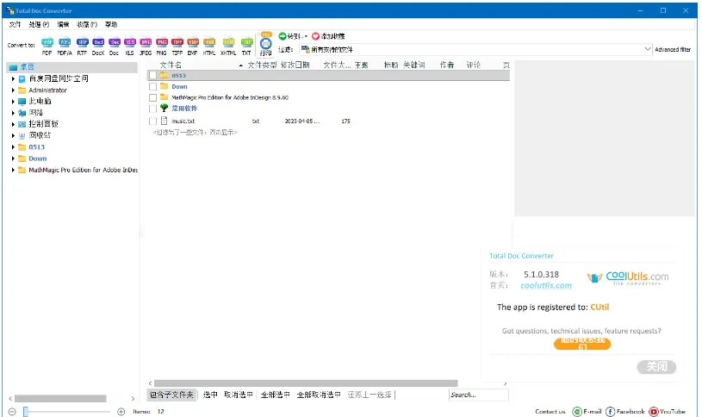Open the E-mail contact icon
The height and width of the screenshot is (417, 702).
coord(578,412)
